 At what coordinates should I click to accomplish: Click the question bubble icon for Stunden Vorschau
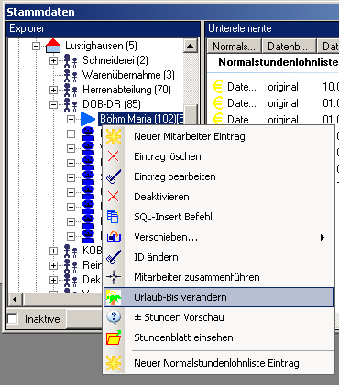point(114,317)
